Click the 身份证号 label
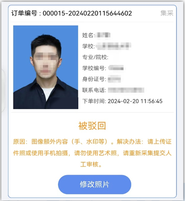This screenshot has width=185, height=201. tap(94, 79)
